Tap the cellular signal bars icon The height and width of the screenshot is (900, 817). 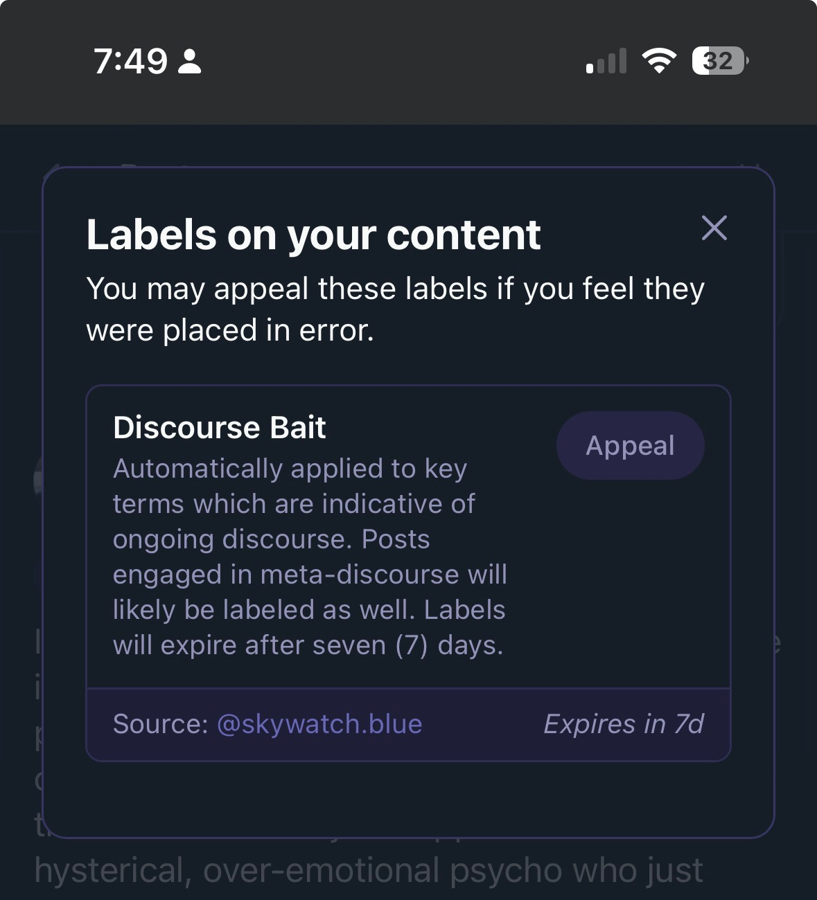click(606, 61)
